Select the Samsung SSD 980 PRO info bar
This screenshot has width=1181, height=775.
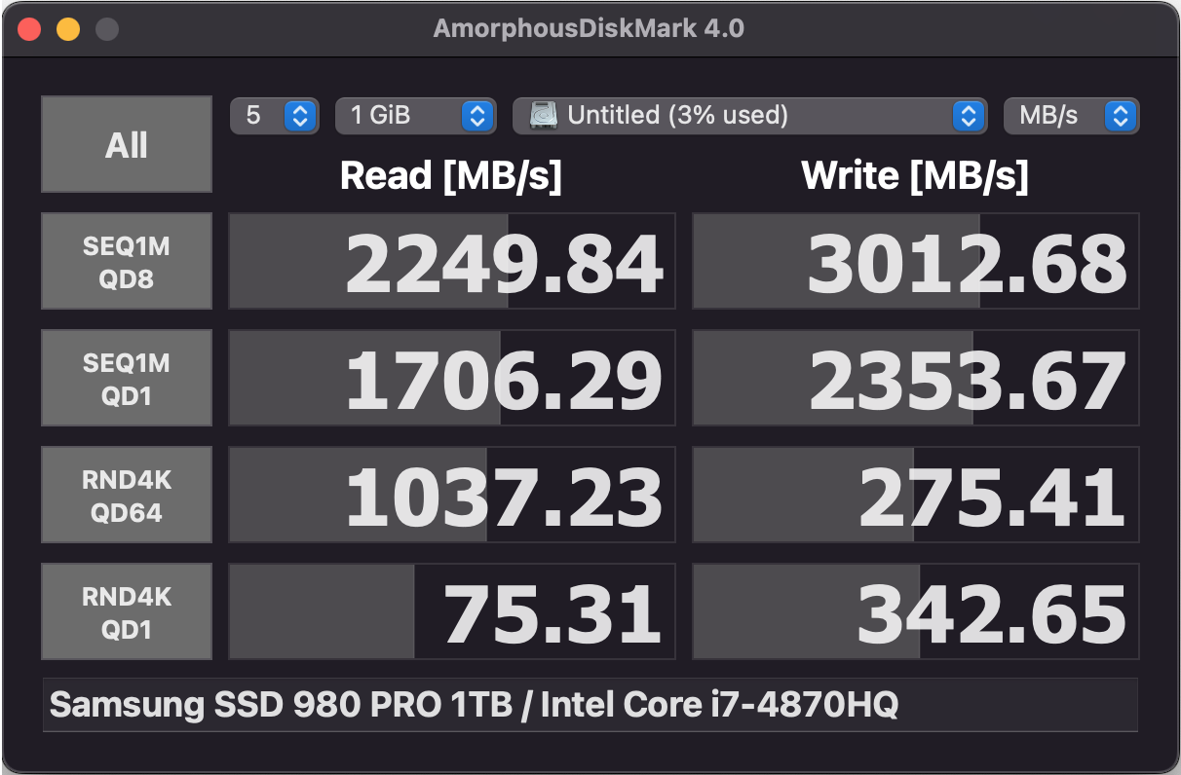[590, 705]
